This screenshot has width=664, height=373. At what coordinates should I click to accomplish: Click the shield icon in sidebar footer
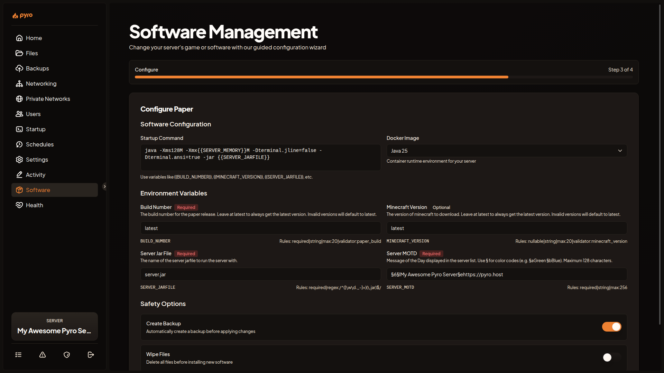pyautogui.click(x=67, y=355)
